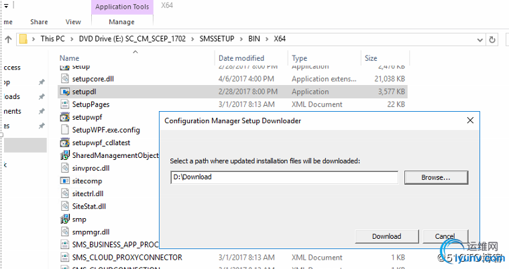Click the 4/6/2017 4:00 PM date cell

coord(246,79)
